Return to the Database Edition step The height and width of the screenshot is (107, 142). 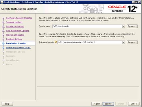point(14,39)
